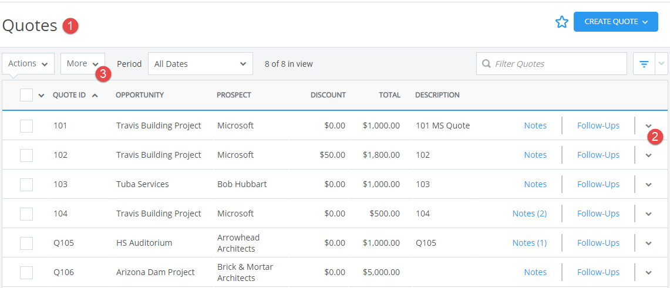Click HS Auditorium opportunity cell
Screen dimensions: 670x288
[x=144, y=243]
